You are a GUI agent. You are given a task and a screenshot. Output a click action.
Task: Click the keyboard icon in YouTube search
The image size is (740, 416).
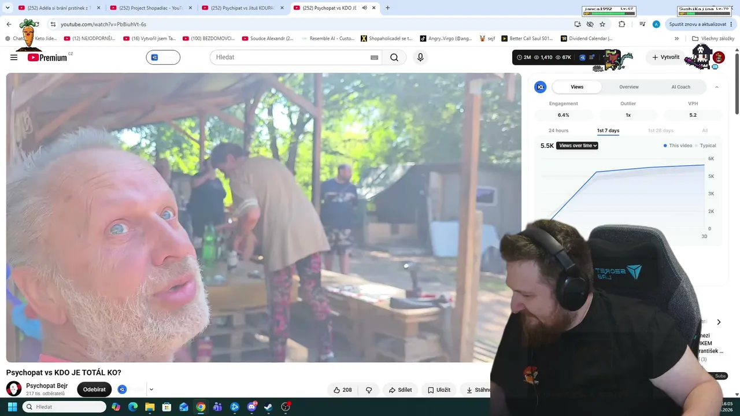[374, 57]
